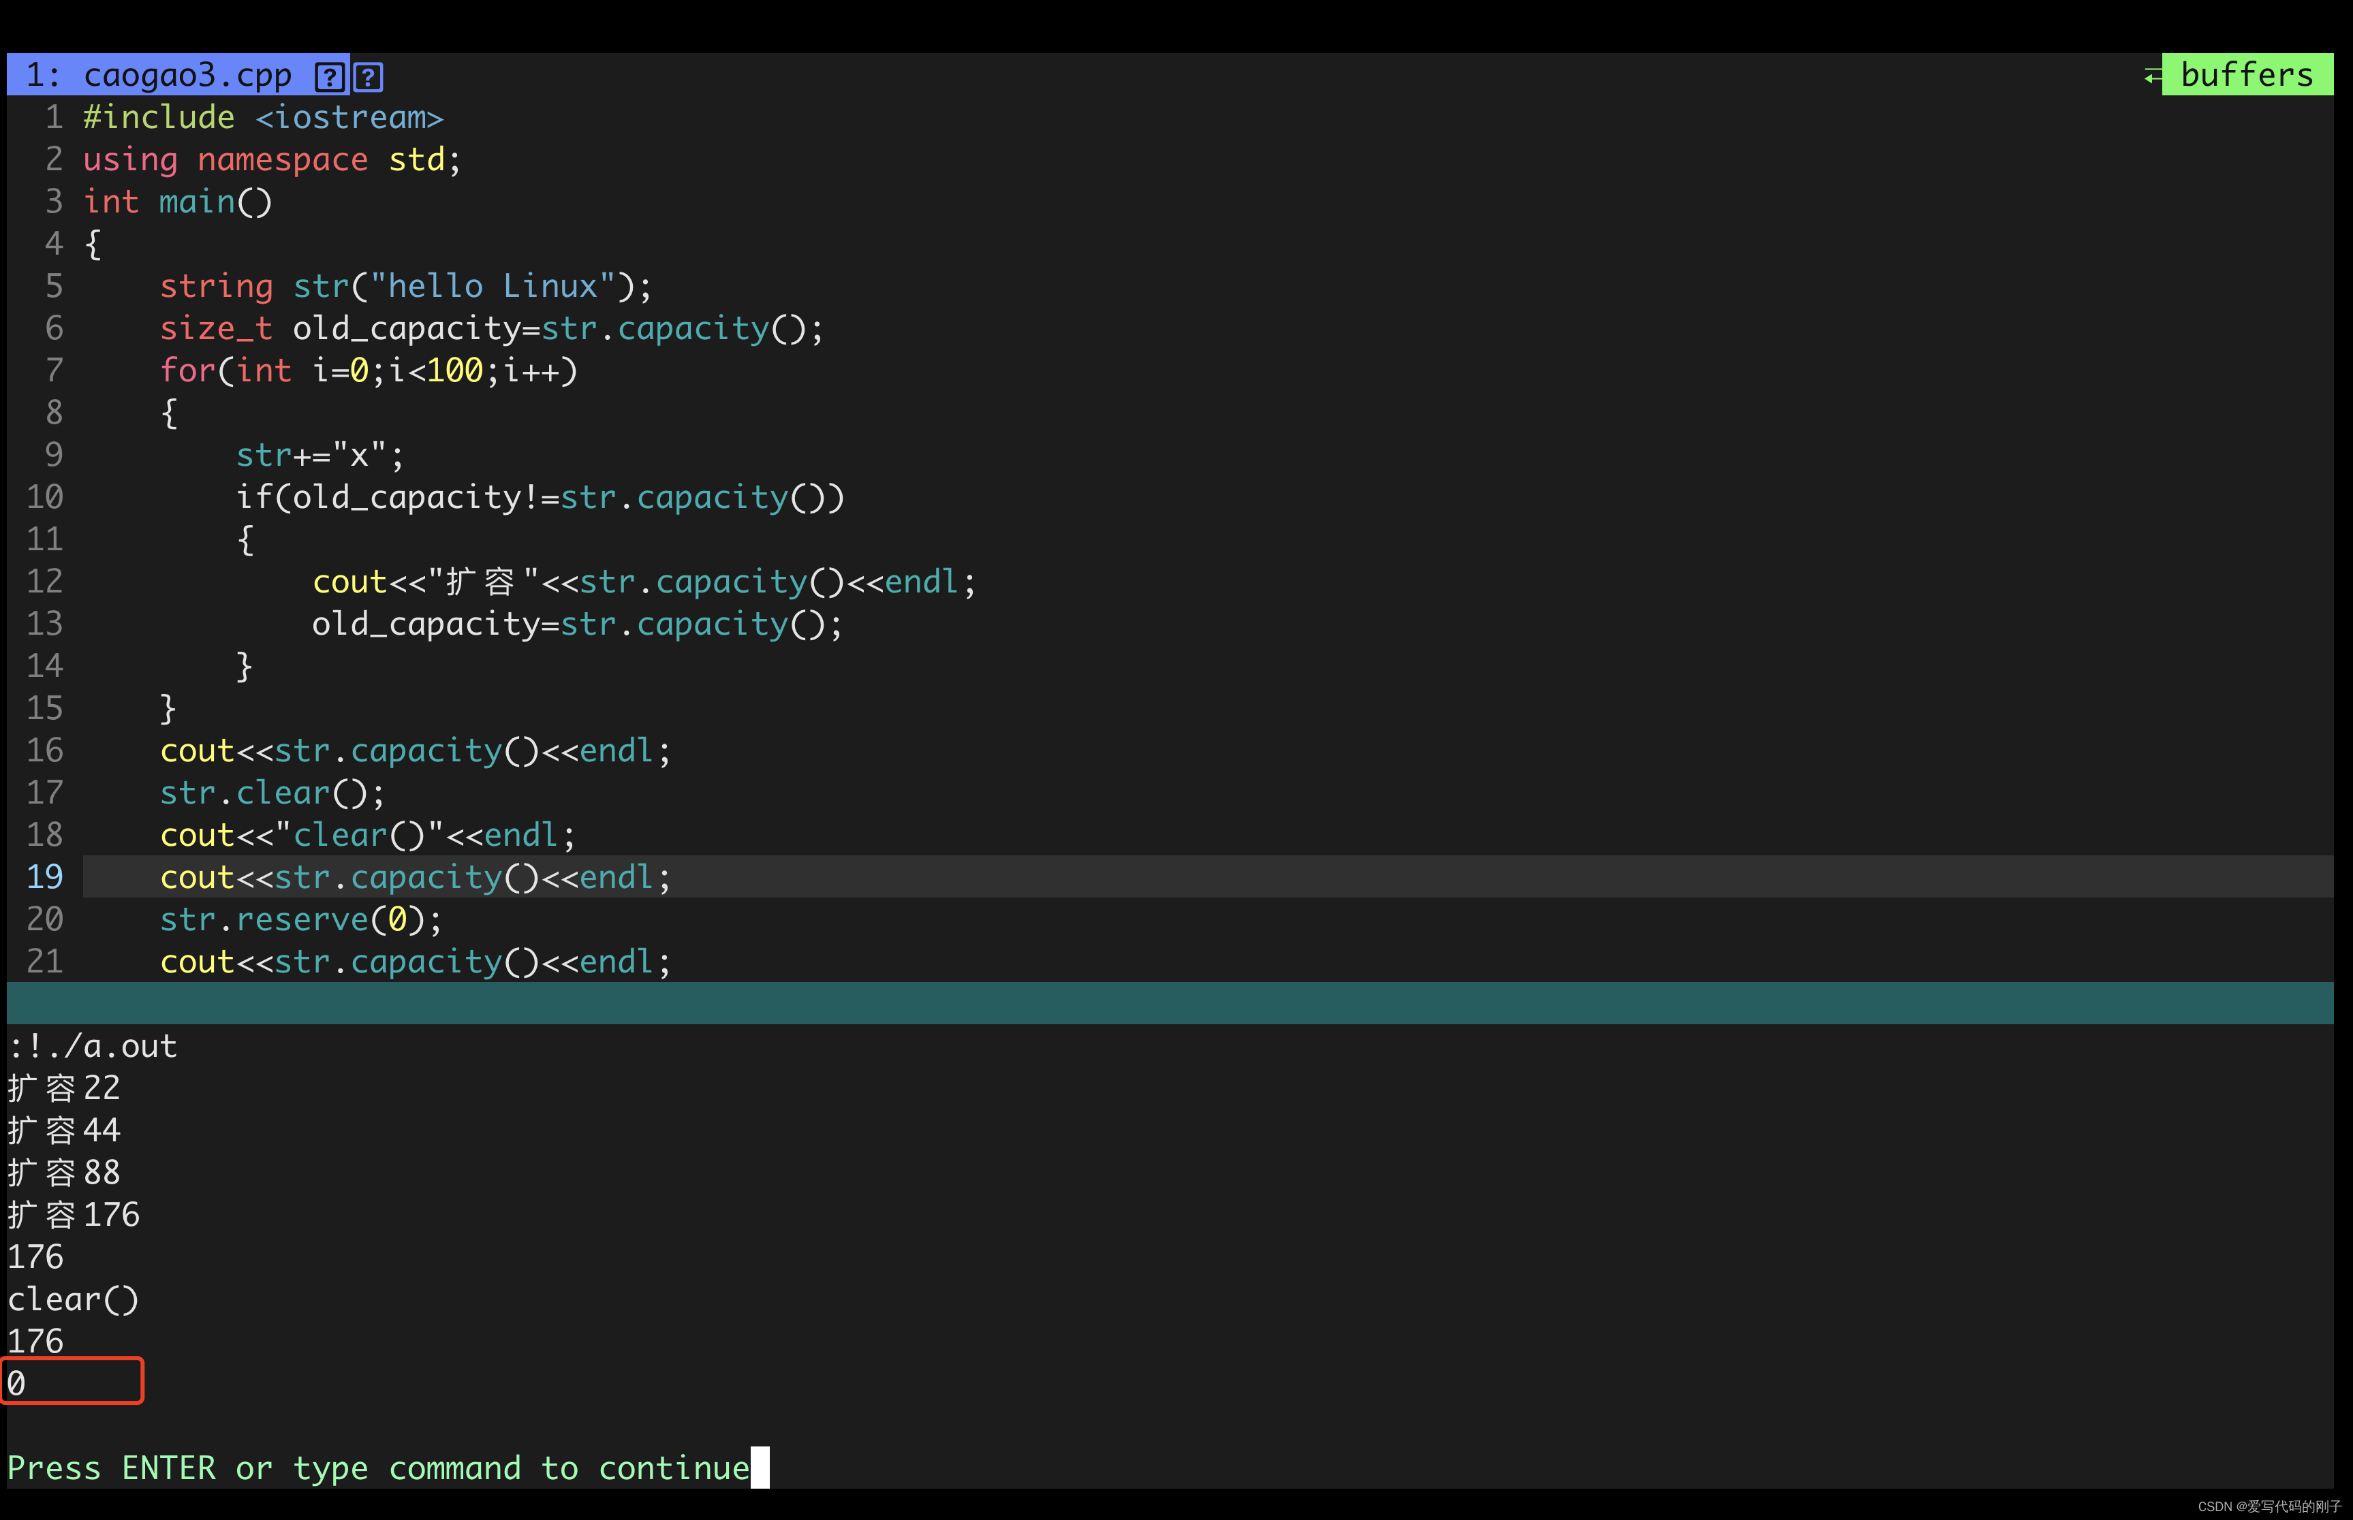The image size is (2353, 1520).
Task: Click the str.reserve(0); statement
Action: (301, 920)
